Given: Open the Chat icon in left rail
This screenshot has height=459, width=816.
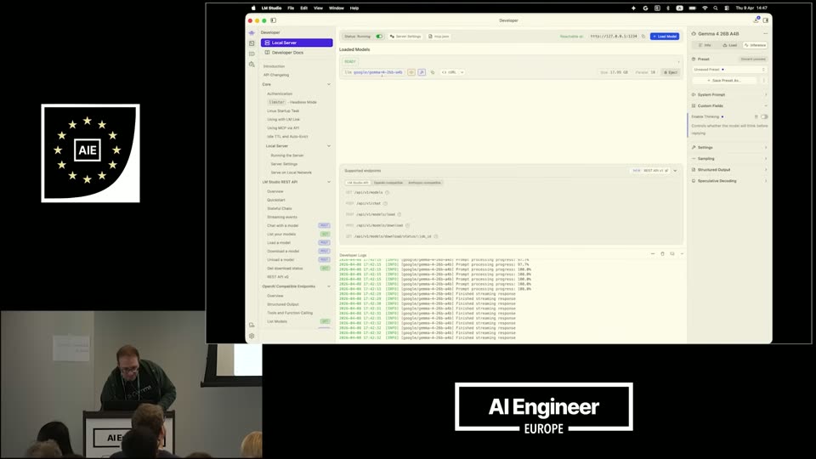Looking at the screenshot, I should point(252,33).
